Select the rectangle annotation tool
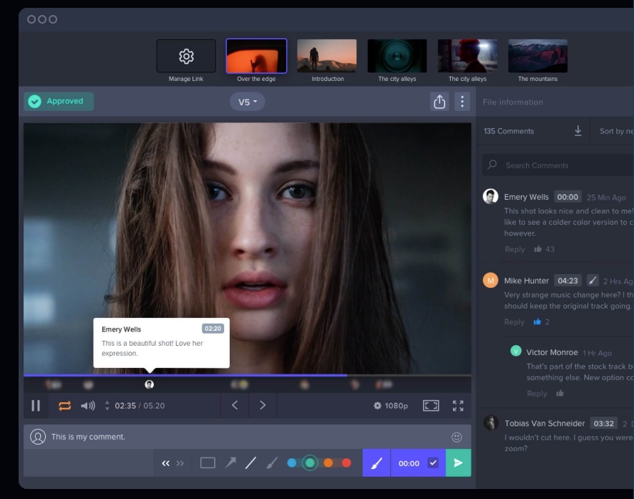The image size is (634, 499). [208, 462]
